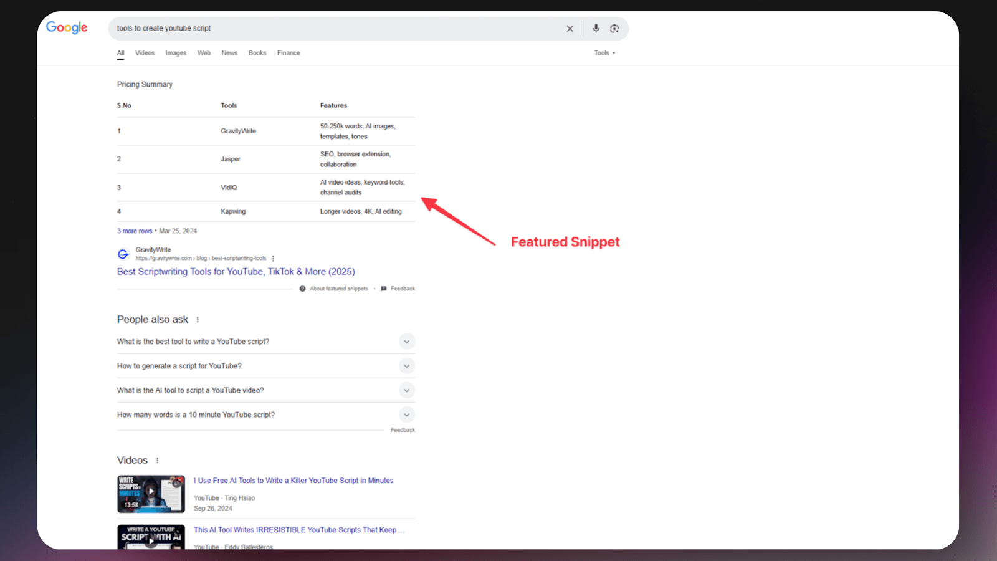Viewport: 997px width, 561px height.
Task: Expand 'What is the AI tool to script a YouTube video?'
Action: tap(266, 390)
